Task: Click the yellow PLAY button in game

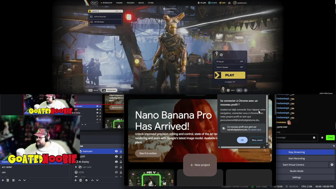Action: coord(230,75)
